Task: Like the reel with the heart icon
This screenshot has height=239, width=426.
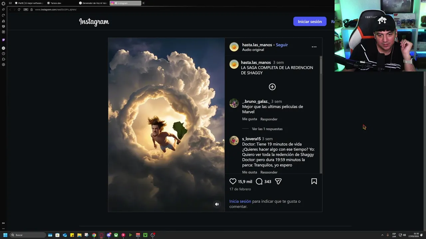Action: pyautogui.click(x=233, y=182)
